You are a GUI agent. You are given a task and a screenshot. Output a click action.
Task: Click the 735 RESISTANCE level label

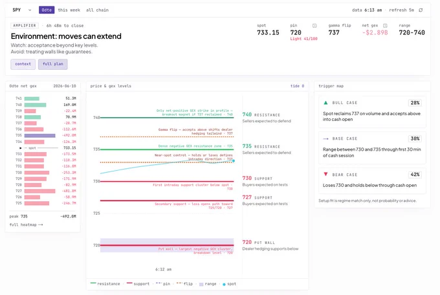[x=261, y=146]
